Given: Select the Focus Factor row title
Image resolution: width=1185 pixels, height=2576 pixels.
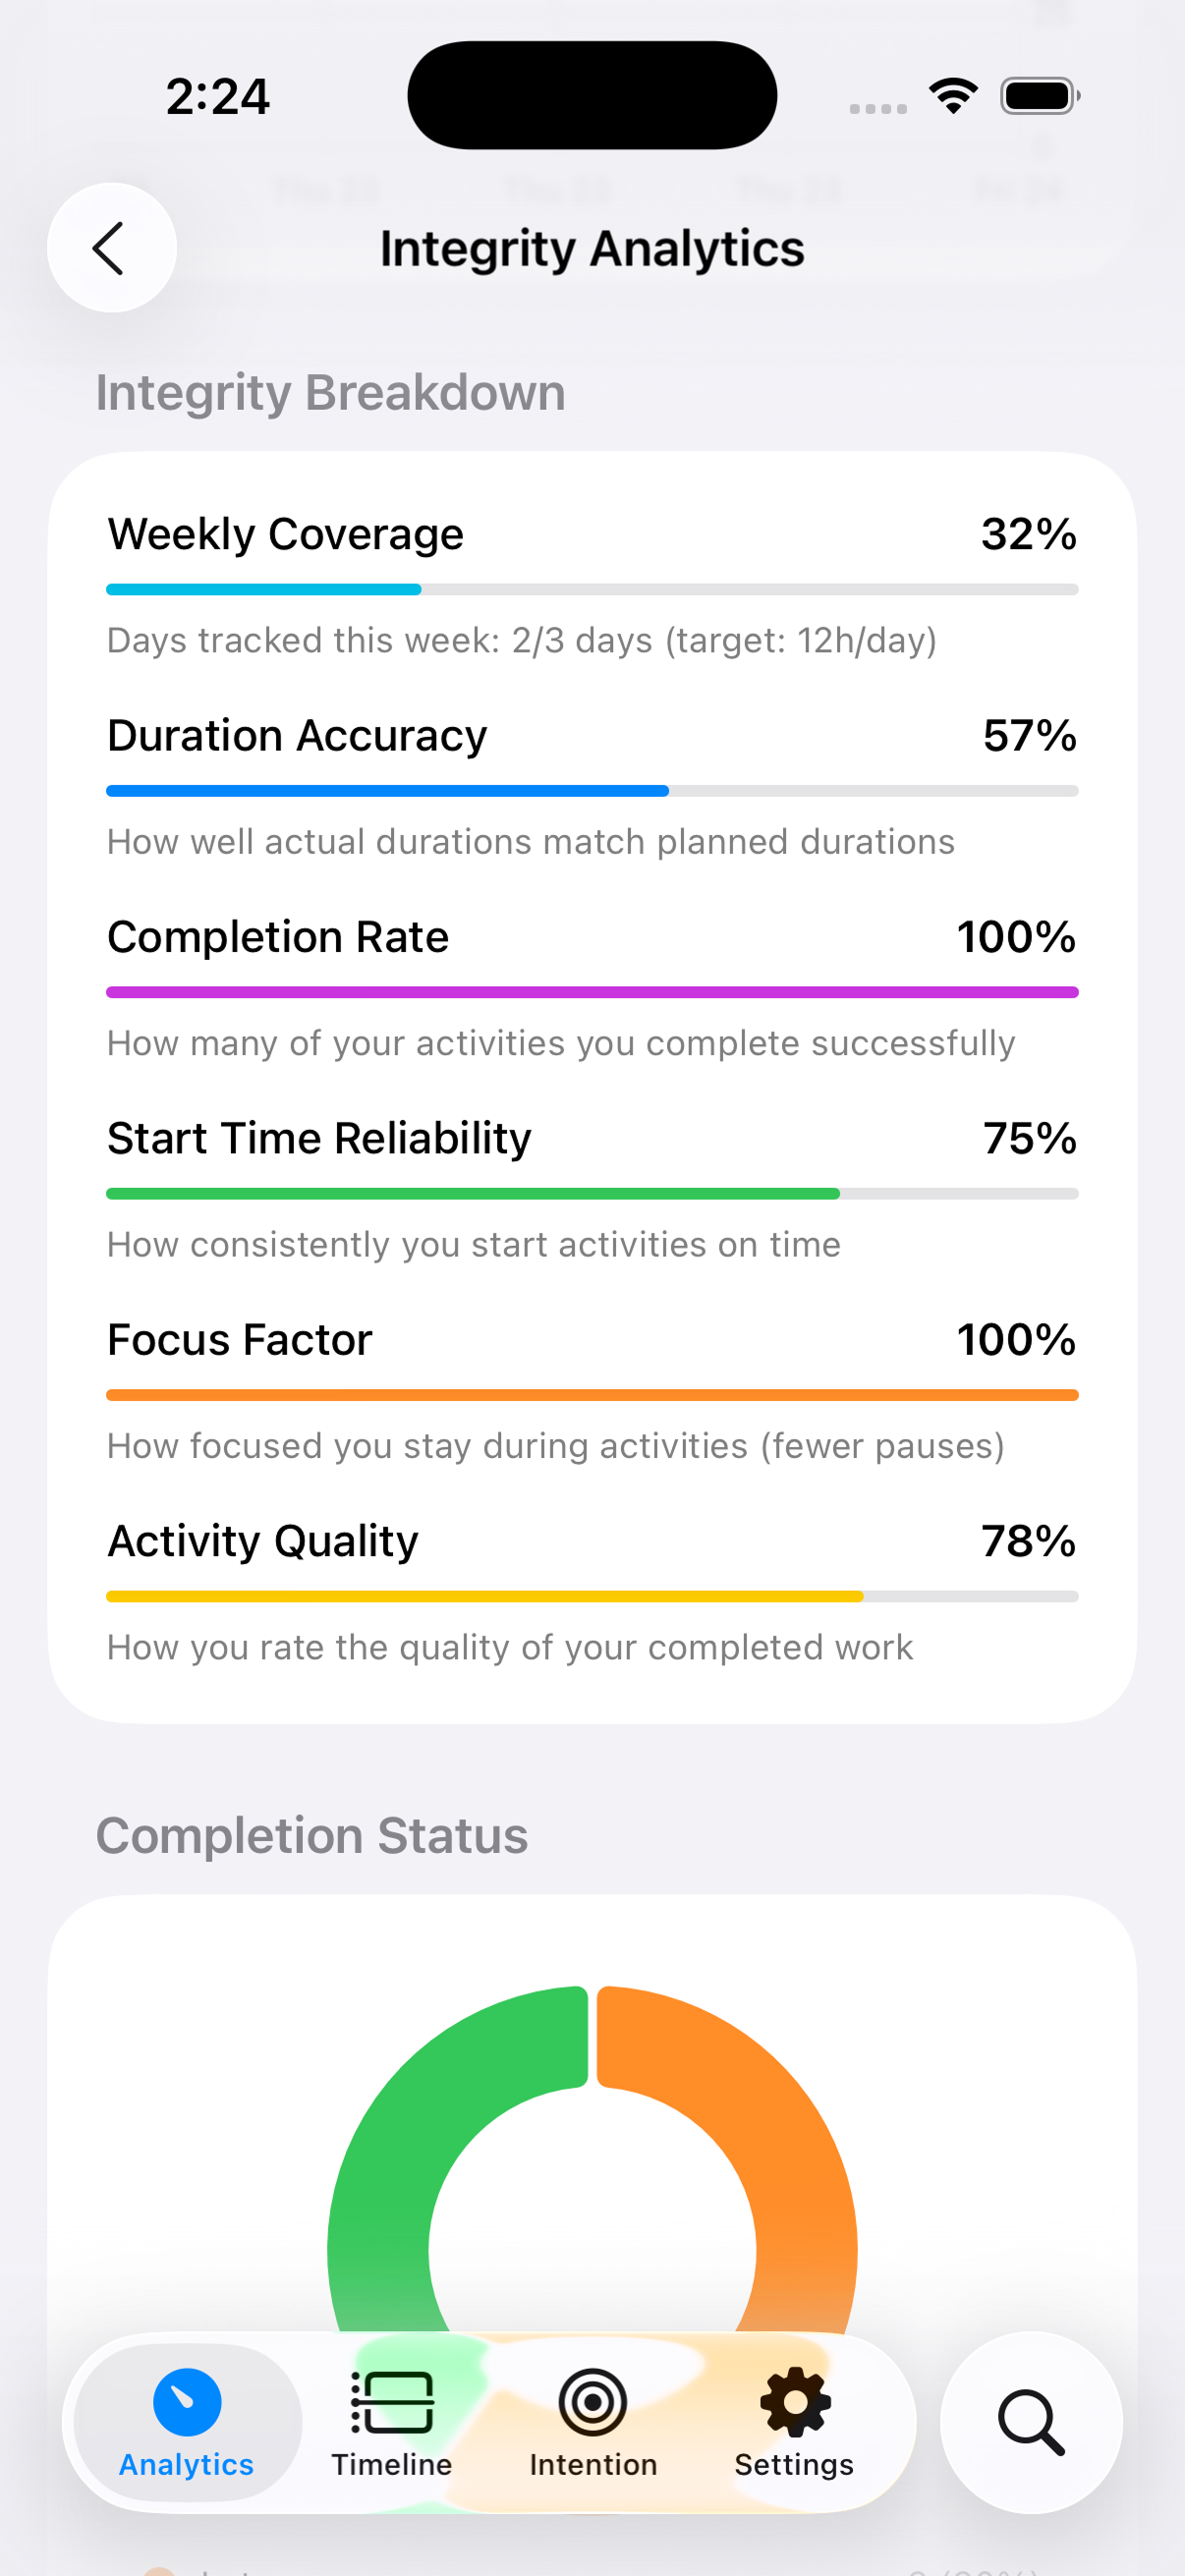Looking at the screenshot, I should coord(240,1340).
